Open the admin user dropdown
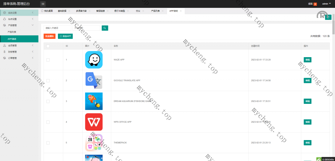Image resolution: width=335 pixels, height=161 pixels. [326, 4]
